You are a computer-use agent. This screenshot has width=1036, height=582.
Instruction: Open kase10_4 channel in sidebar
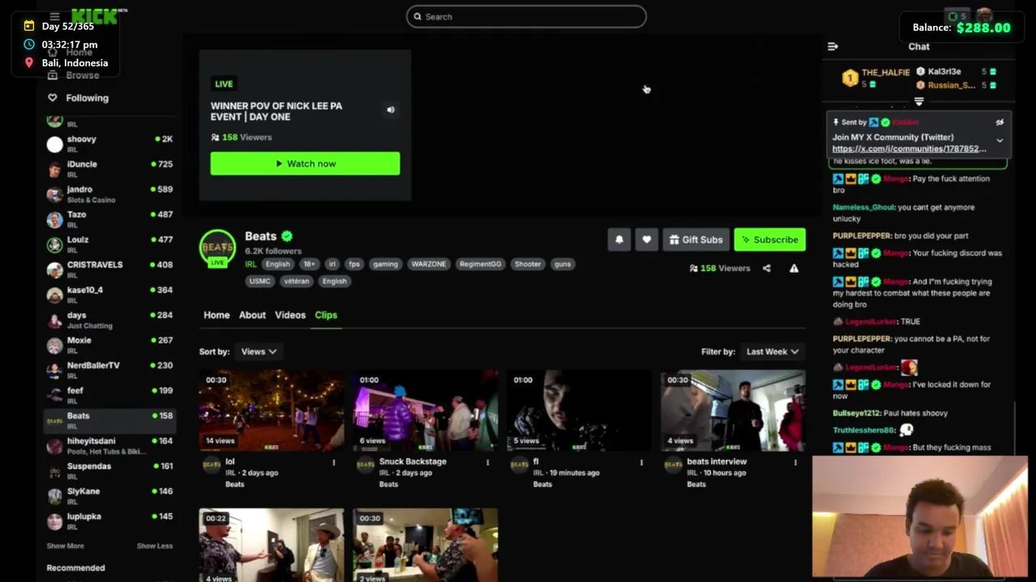109,294
